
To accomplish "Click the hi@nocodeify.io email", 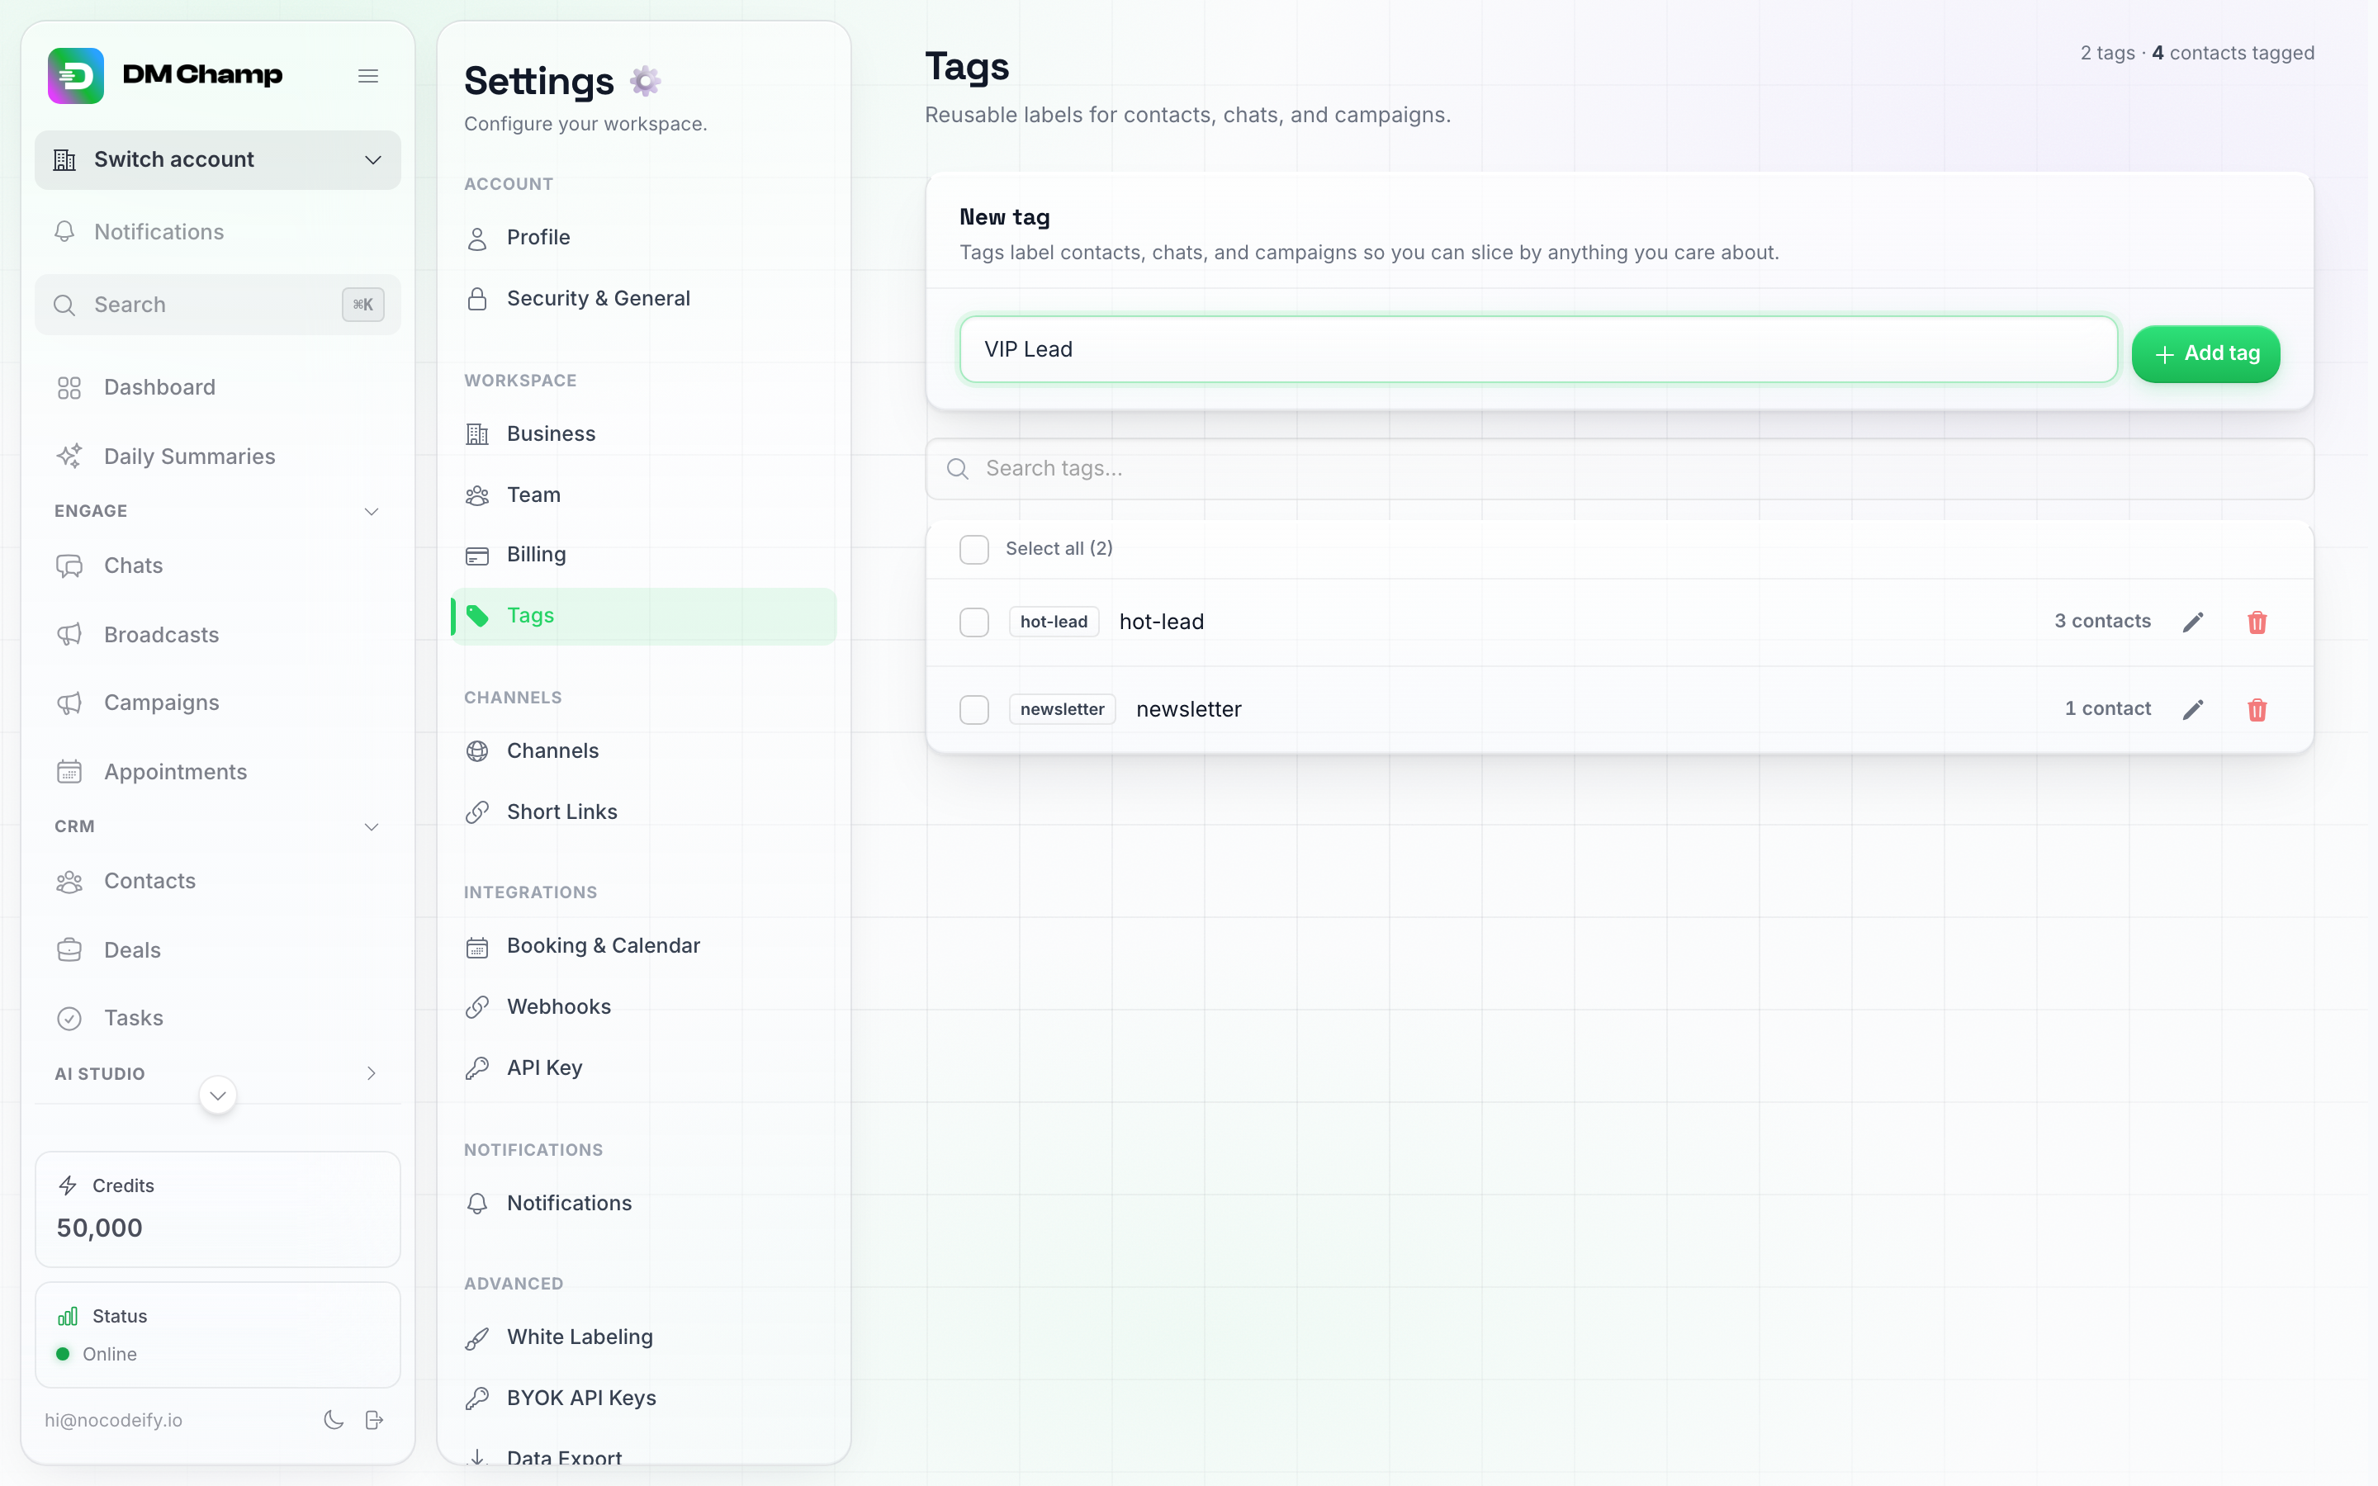I will (114, 1420).
